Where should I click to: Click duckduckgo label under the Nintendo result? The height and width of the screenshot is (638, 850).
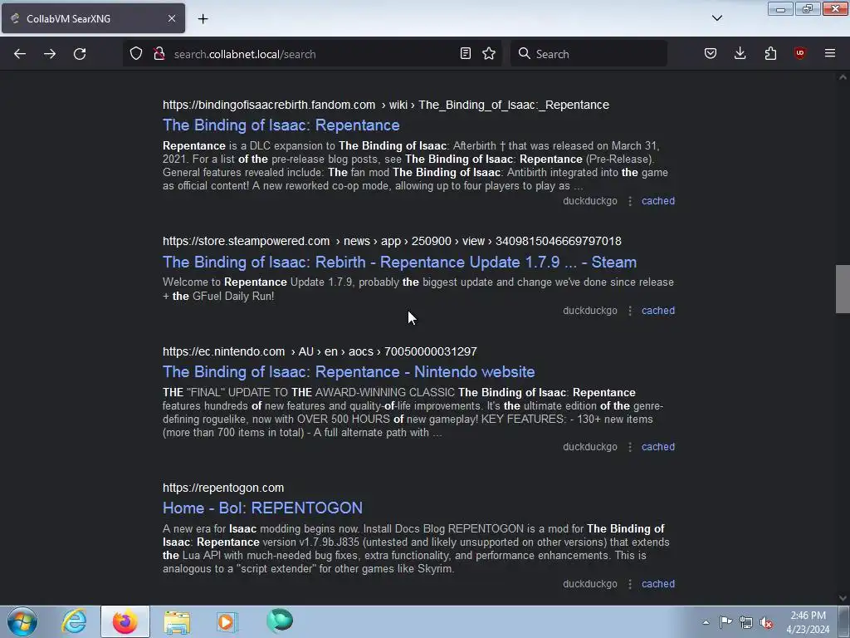(590, 447)
